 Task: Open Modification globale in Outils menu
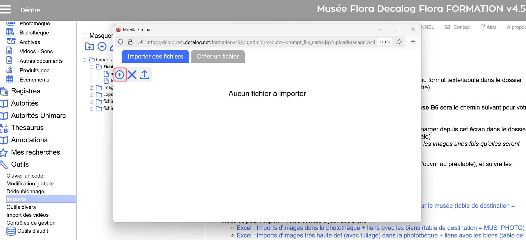(30, 184)
